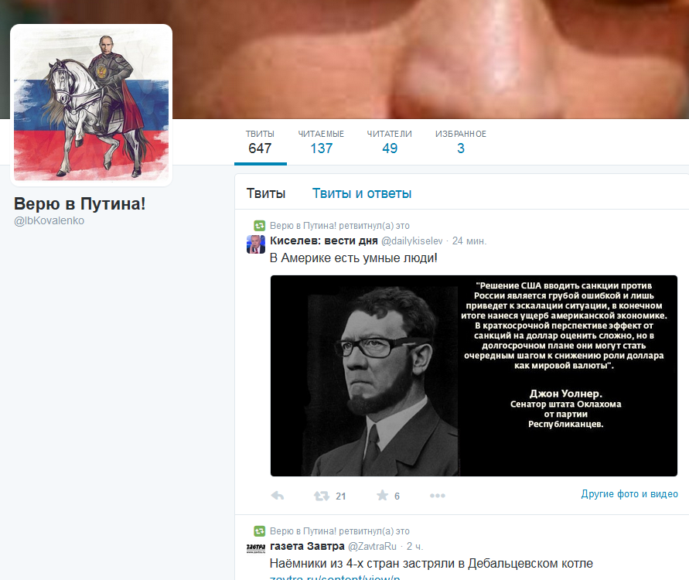689x580 pixels.
Task: Click the reply arrow icon under Kiselev tweet
Action: coord(278,496)
